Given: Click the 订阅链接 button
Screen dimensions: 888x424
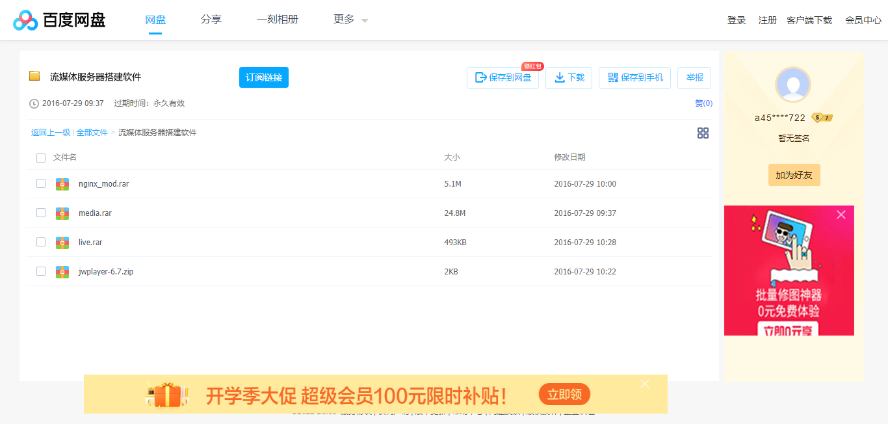Looking at the screenshot, I should click(x=263, y=77).
